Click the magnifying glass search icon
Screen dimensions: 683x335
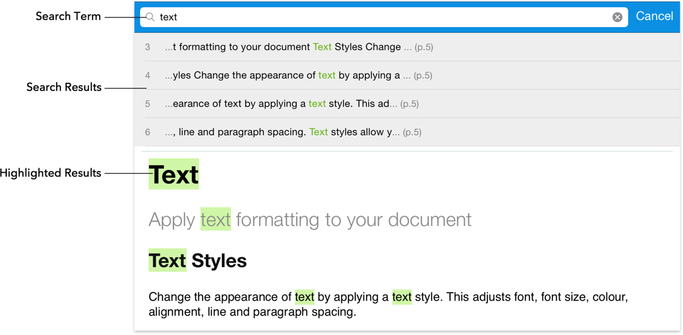point(150,17)
